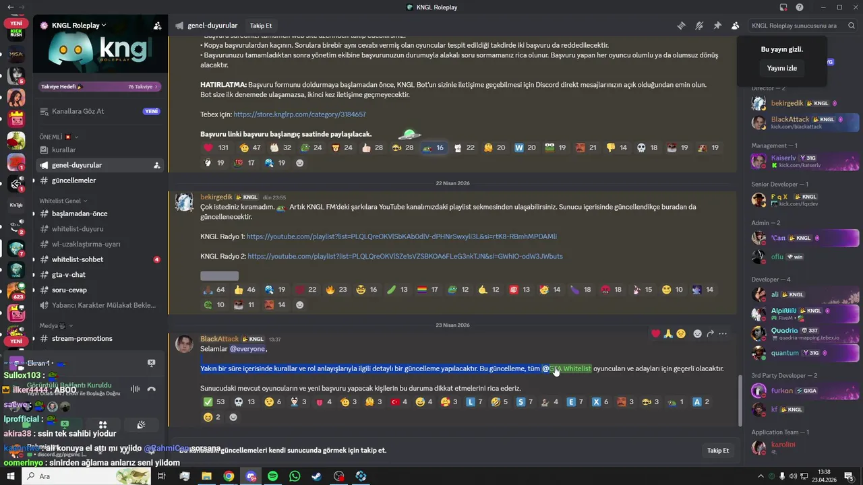Open Spotify from the taskbar
Screen dimensions: 863x485
272,476
